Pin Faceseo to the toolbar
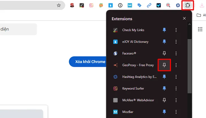The height and width of the screenshot is (118, 206). tap(164, 53)
